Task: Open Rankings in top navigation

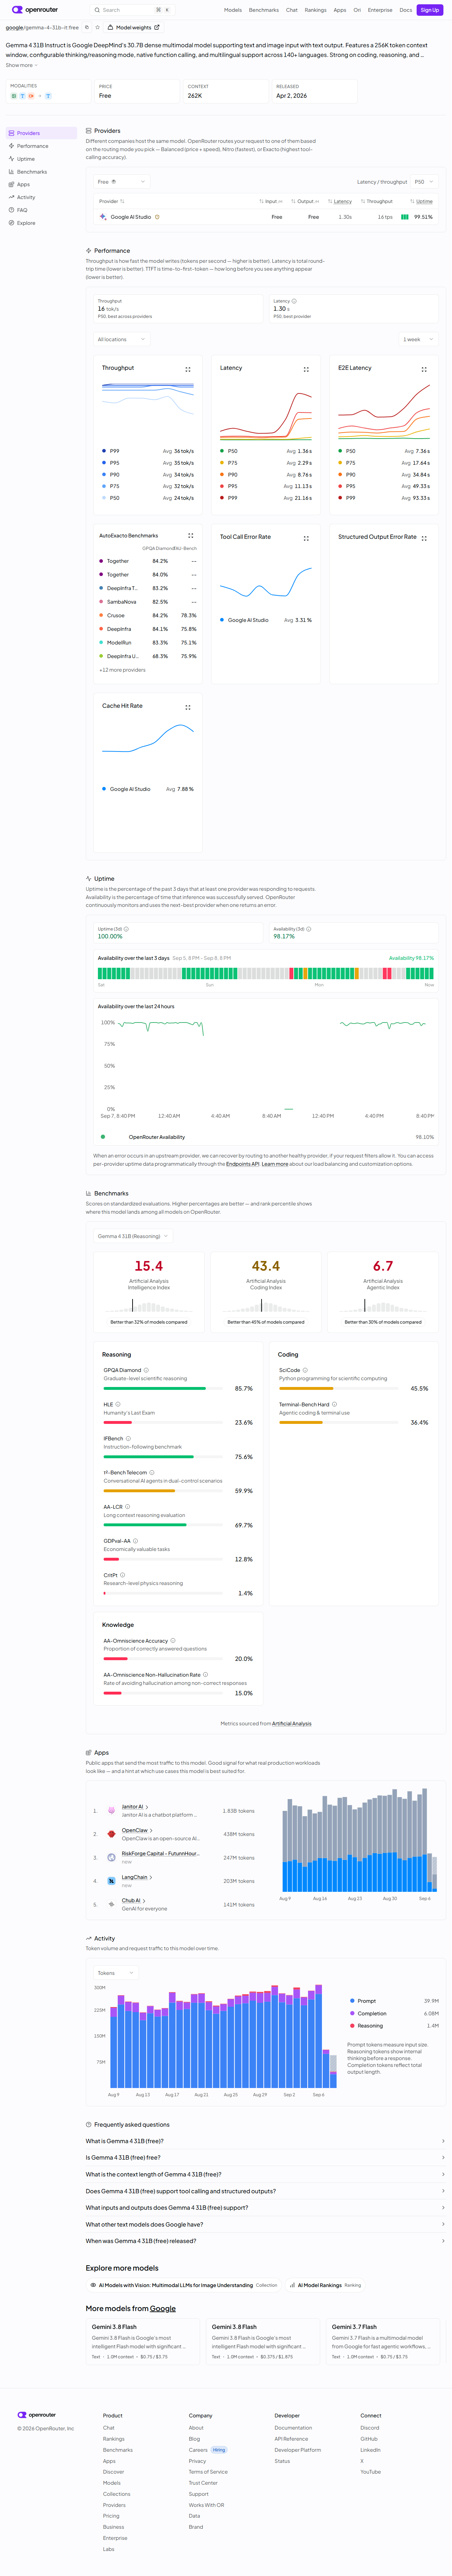Action: [x=315, y=10]
